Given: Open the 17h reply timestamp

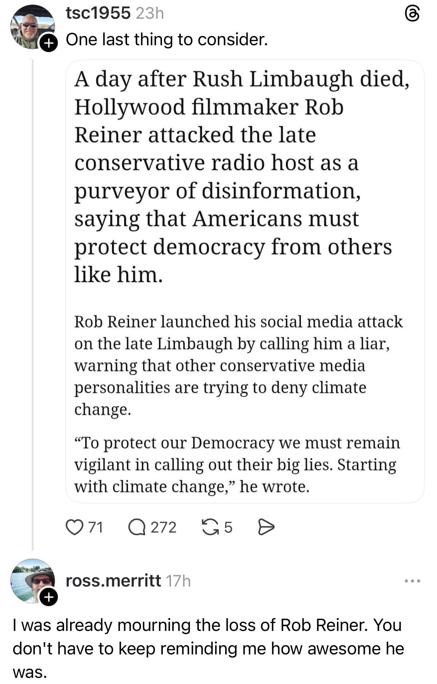Looking at the screenshot, I should pos(178,581).
